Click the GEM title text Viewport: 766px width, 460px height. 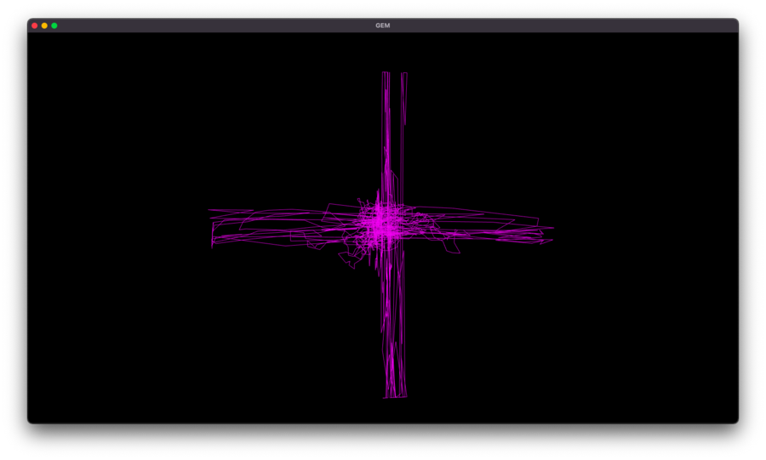pyautogui.click(x=383, y=26)
